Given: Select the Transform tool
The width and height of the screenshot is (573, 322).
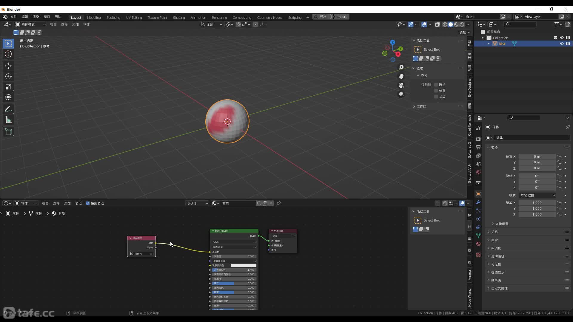Looking at the screenshot, I should (8, 97).
